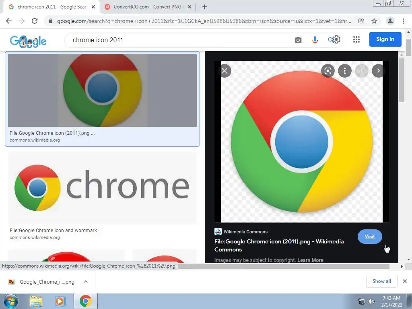Click the Sign in button
The image size is (412, 309).
(x=385, y=39)
